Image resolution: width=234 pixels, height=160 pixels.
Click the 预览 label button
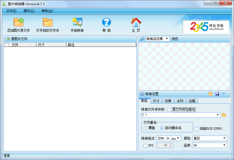click(175, 39)
